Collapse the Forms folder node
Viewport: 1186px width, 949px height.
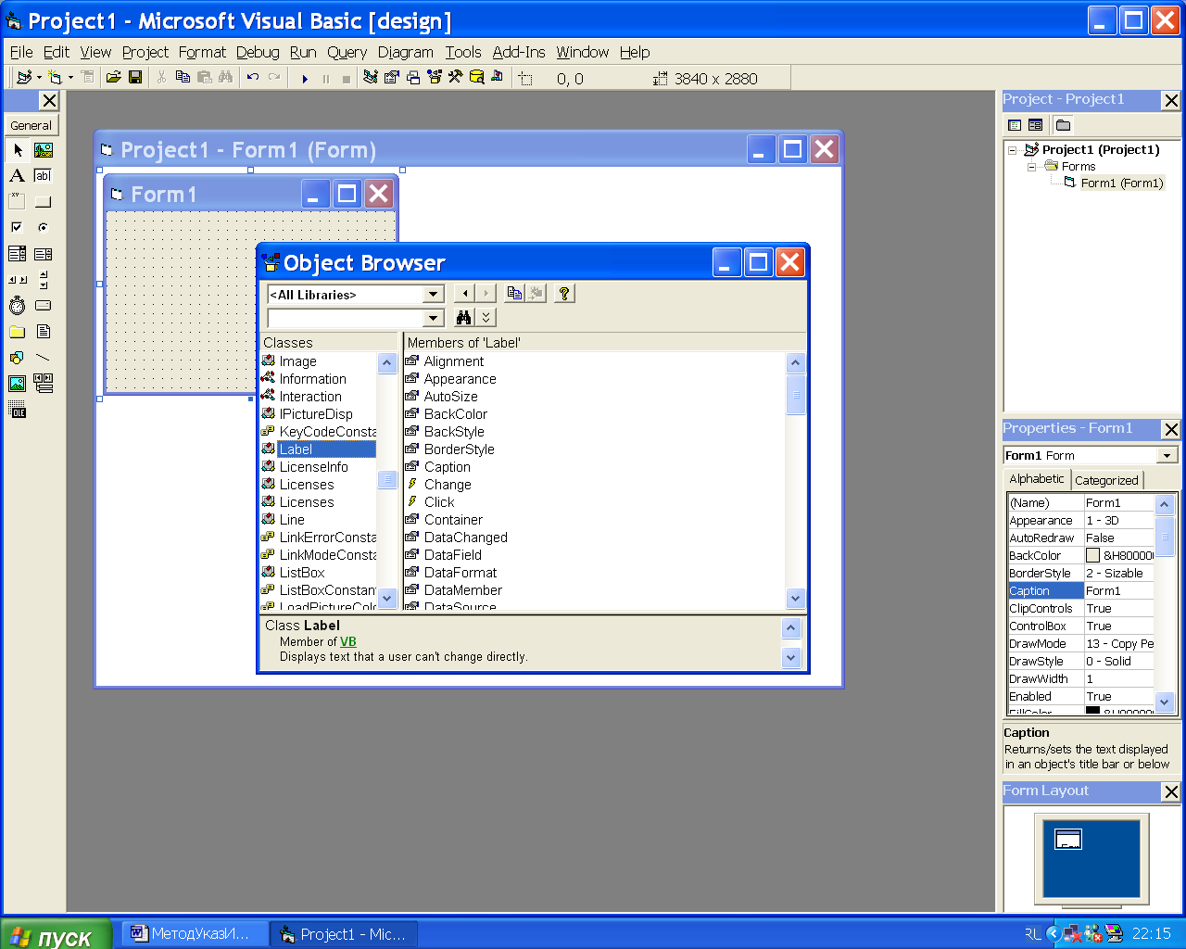tap(1031, 167)
